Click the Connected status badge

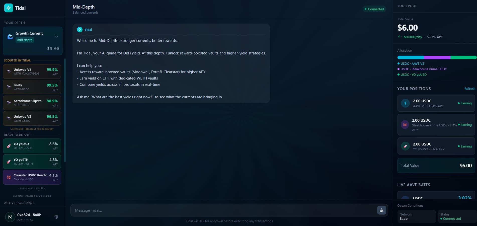(x=374, y=9)
